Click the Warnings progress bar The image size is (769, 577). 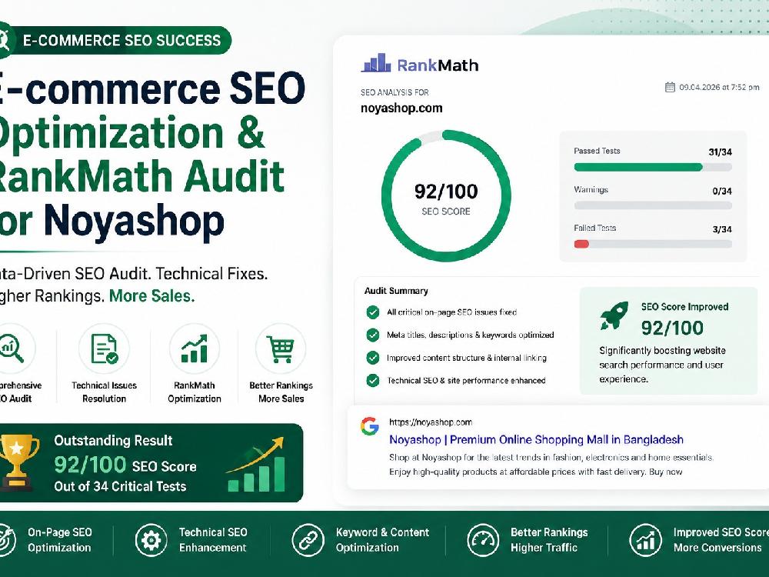pos(653,205)
